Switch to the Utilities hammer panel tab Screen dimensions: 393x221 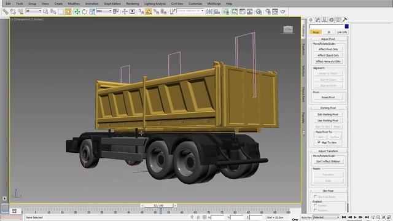[x=345, y=20]
